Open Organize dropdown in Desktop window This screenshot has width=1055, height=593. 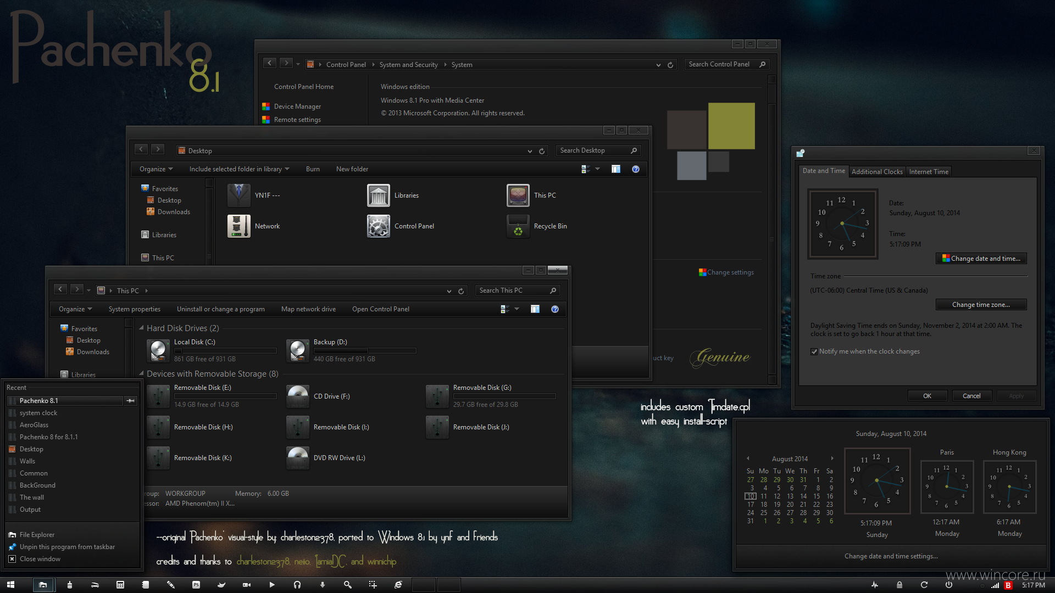point(156,169)
